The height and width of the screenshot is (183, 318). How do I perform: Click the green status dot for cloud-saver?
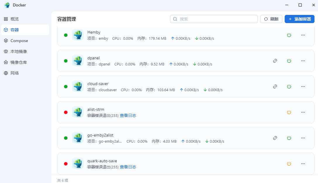point(66,87)
